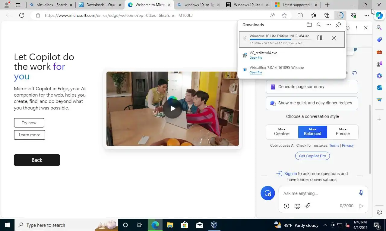Viewport: 386px width, 231px height.
Task: Open Browser essentials heart icon
Action: click(353, 15)
